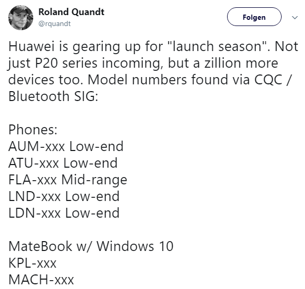
Task: Click the MACH-xxx model line
Action: pyautogui.click(x=41, y=280)
